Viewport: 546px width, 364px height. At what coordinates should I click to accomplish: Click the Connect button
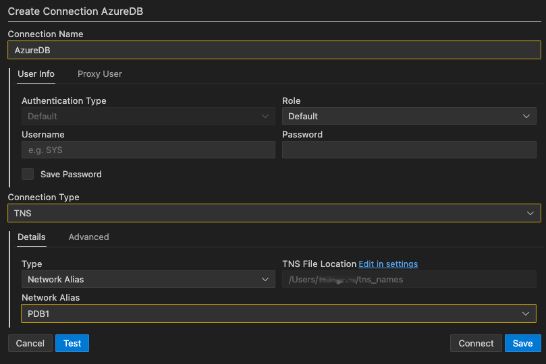(x=476, y=343)
